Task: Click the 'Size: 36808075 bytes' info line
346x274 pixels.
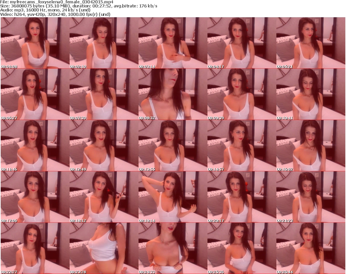Action: point(78,6)
